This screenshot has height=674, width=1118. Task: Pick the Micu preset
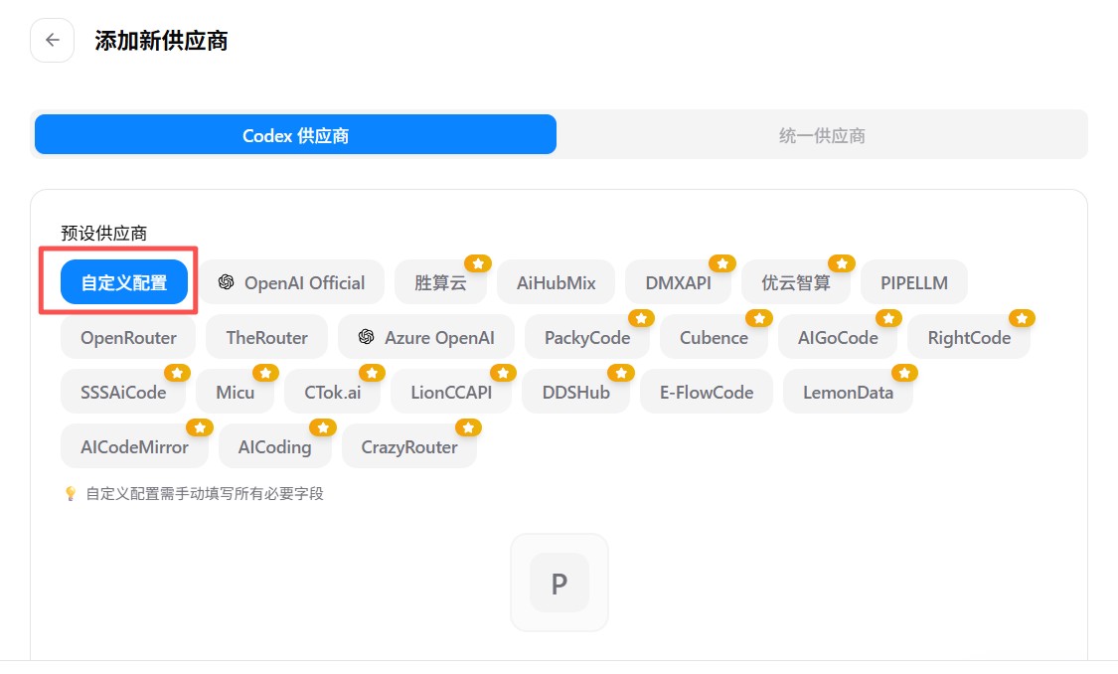click(236, 393)
